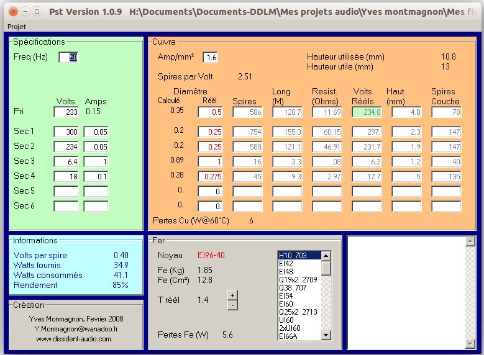Click the Freq (Hz) input field
The width and height of the screenshot is (484, 355).
pyautogui.click(x=68, y=58)
